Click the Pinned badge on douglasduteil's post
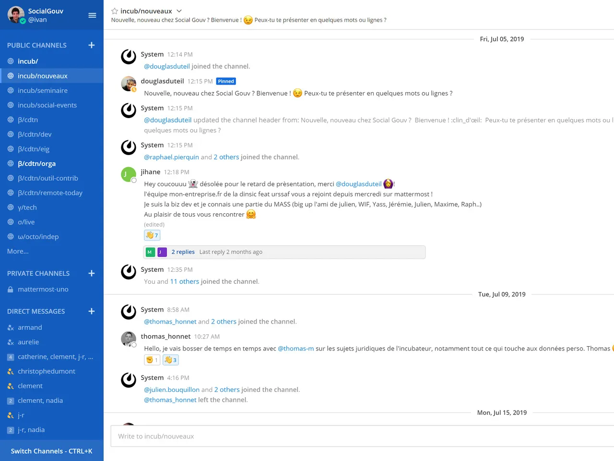614x461 pixels. [226, 81]
